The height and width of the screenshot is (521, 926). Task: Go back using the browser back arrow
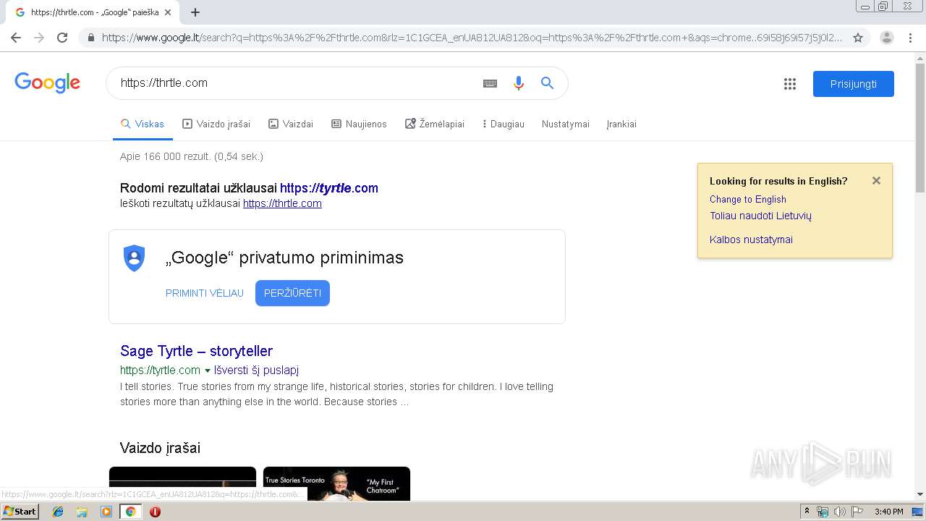tap(16, 38)
